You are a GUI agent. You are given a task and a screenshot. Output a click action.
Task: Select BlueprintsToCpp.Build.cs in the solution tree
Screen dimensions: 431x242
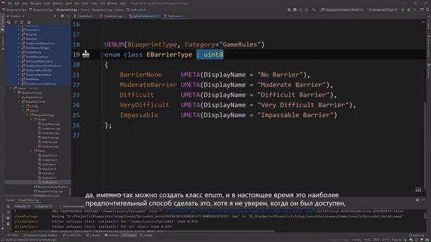tap(51, 187)
